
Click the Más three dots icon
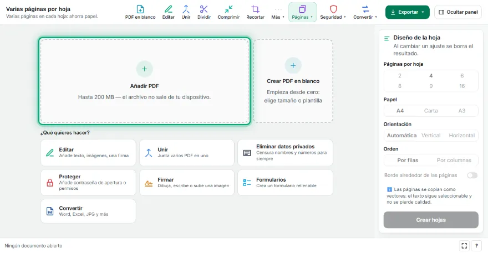(x=278, y=9)
